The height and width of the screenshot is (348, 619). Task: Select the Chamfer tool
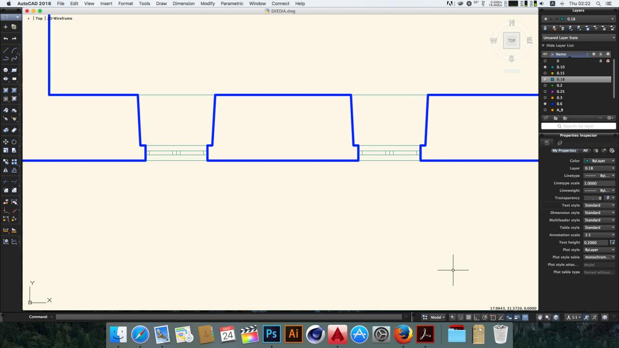[14, 190]
